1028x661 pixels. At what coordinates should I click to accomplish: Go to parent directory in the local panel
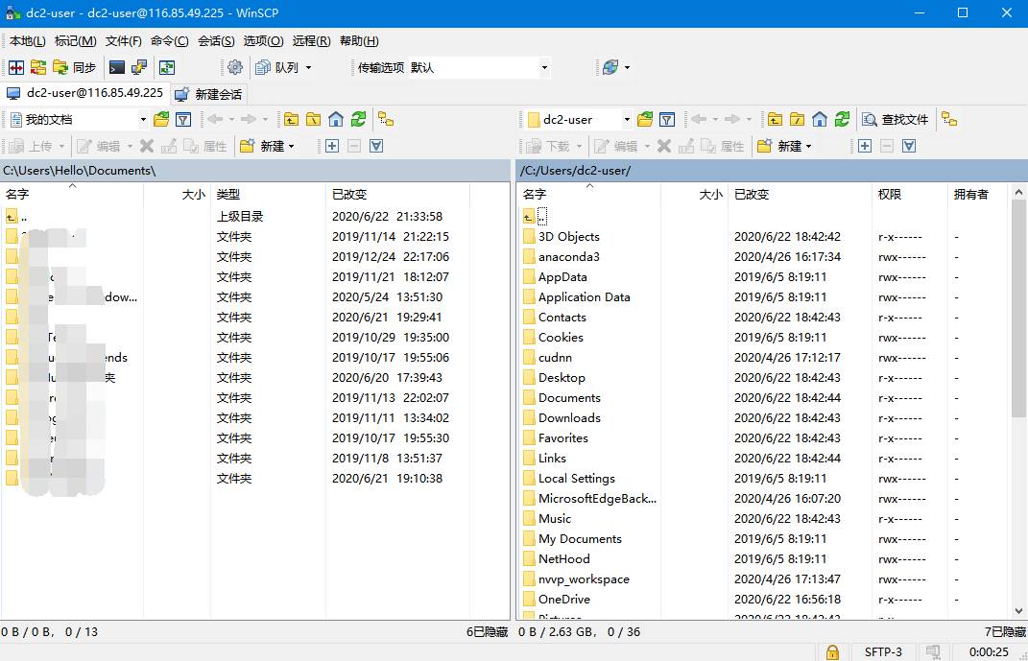(x=291, y=119)
